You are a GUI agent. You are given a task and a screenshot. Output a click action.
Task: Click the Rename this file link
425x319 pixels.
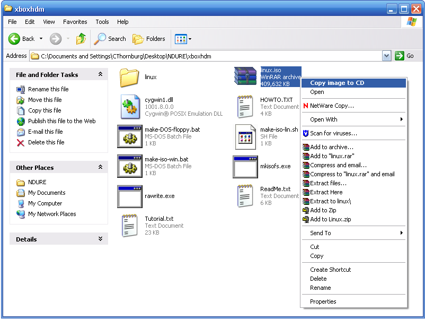[48, 89]
